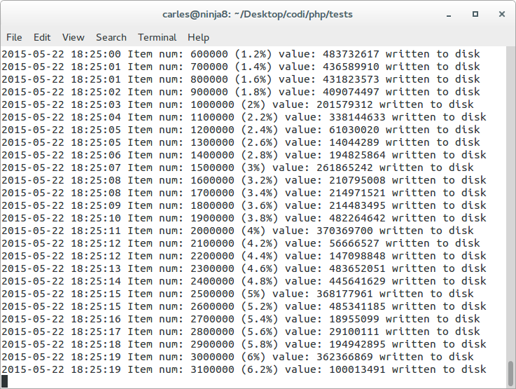Click value 14044289 on item 1300000 line
The height and width of the screenshot is (389, 516).
click(x=354, y=142)
